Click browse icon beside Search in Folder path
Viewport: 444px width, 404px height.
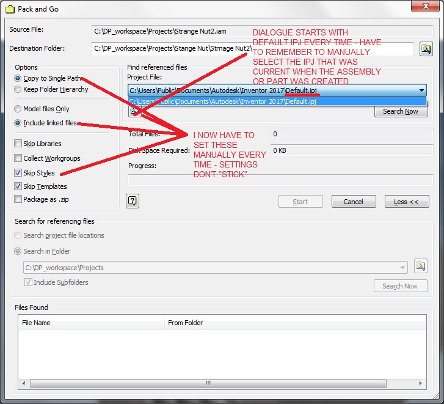click(x=421, y=266)
